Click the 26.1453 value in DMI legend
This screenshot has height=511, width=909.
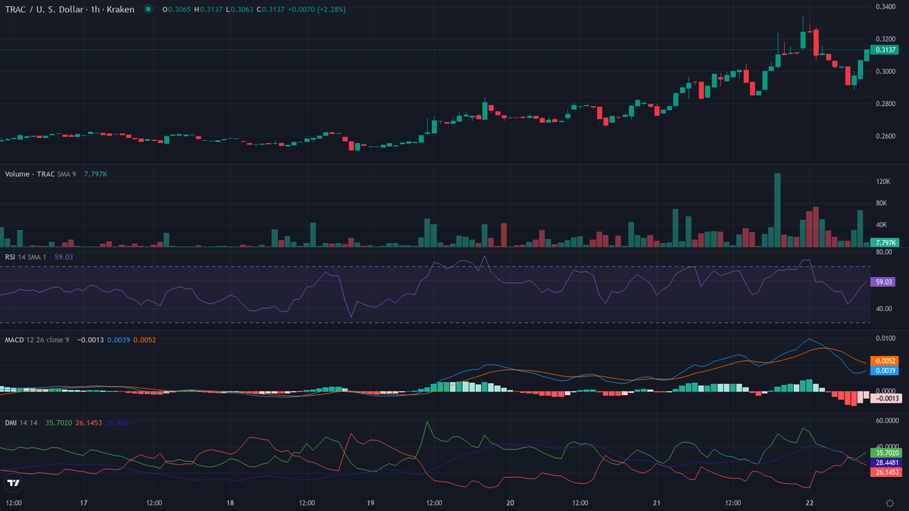point(90,422)
